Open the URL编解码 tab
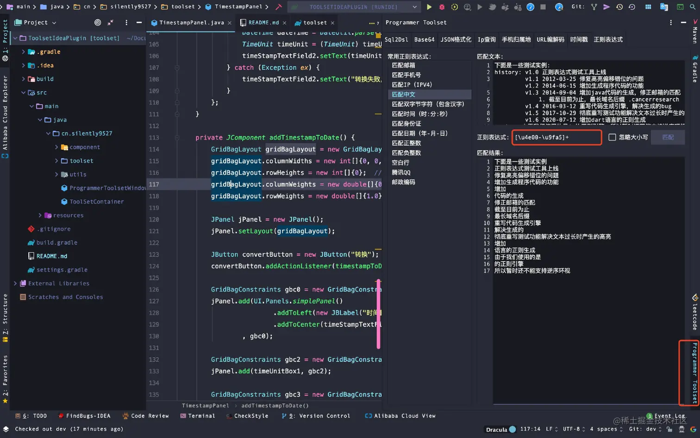 [550, 40]
